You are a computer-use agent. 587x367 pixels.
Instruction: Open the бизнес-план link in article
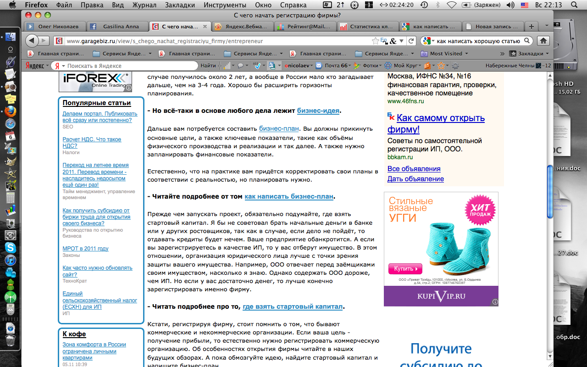279,128
